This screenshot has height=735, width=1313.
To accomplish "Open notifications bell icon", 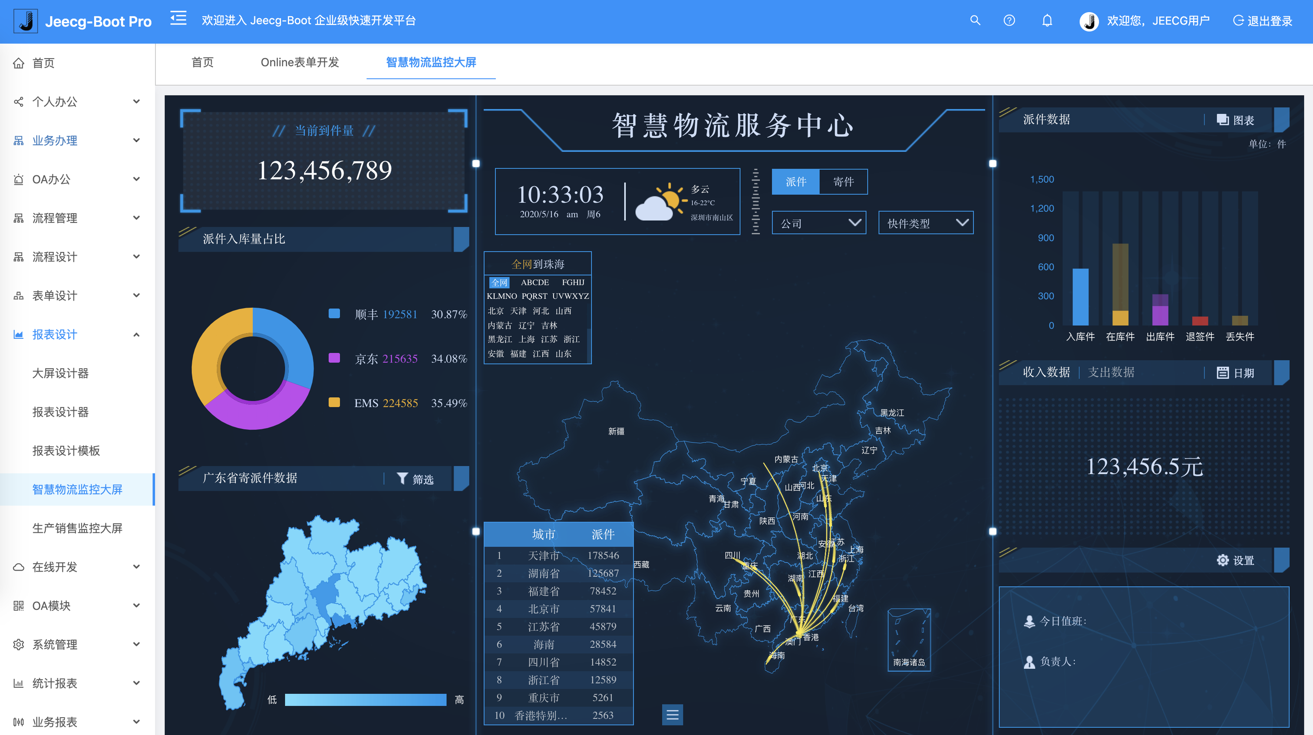I will pos(1047,20).
